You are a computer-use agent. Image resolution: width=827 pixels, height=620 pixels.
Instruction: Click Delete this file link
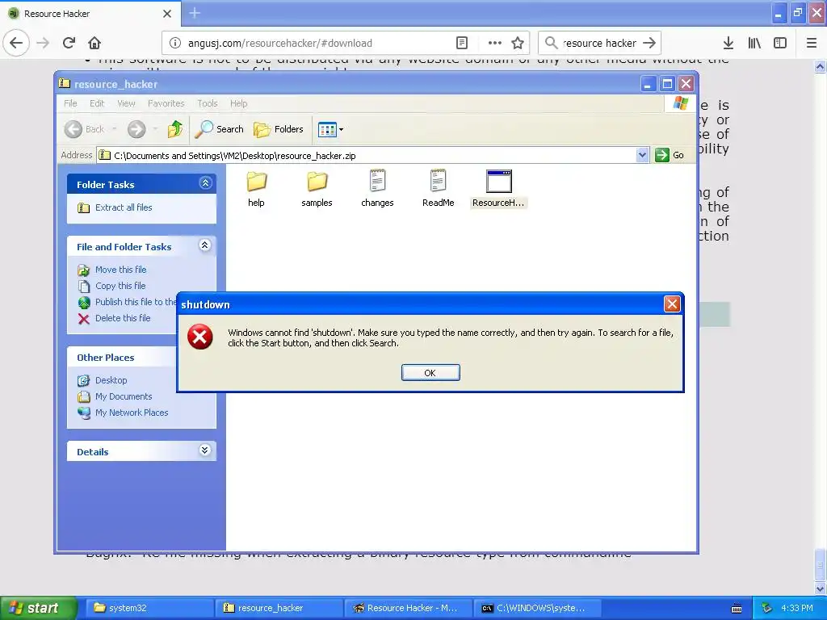(123, 318)
